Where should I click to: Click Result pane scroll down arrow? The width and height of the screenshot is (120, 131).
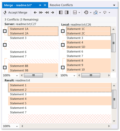pyautogui.click(x=114, y=121)
